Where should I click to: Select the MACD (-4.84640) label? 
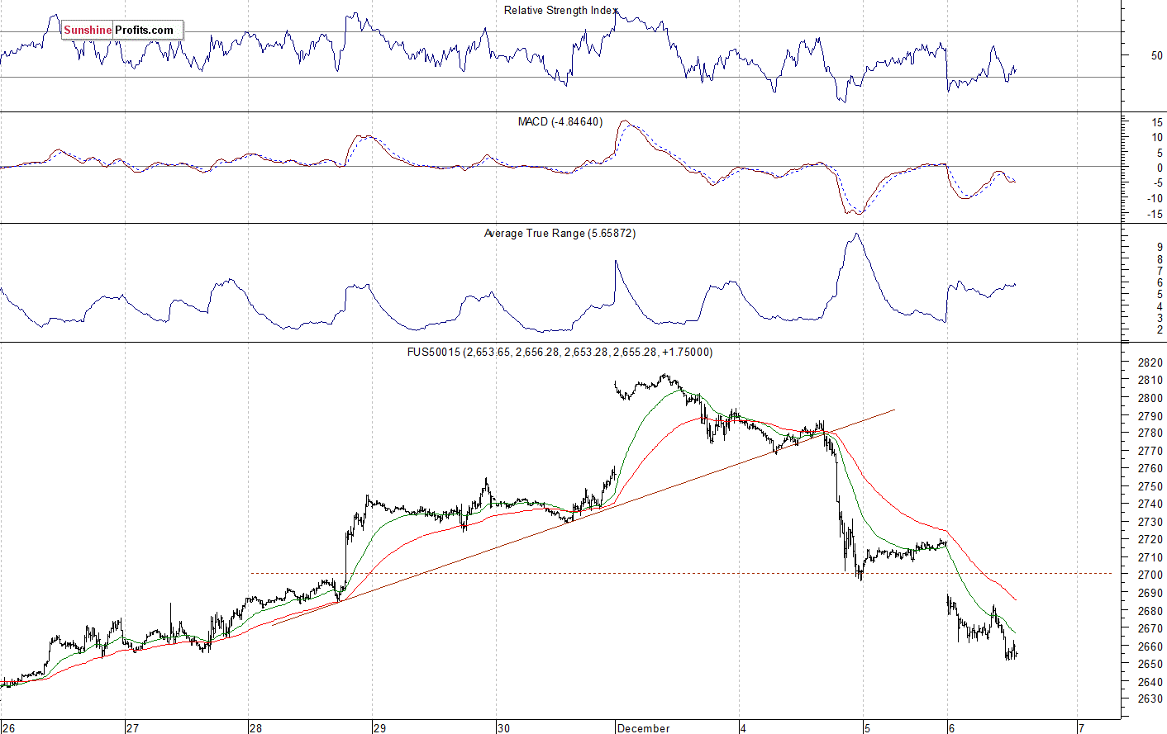560,121
